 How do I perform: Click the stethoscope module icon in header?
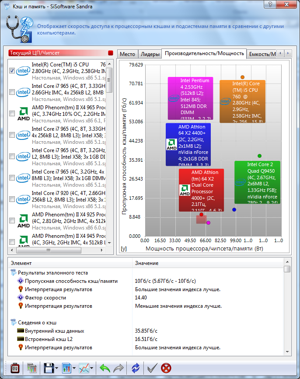[x=19, y=29]
